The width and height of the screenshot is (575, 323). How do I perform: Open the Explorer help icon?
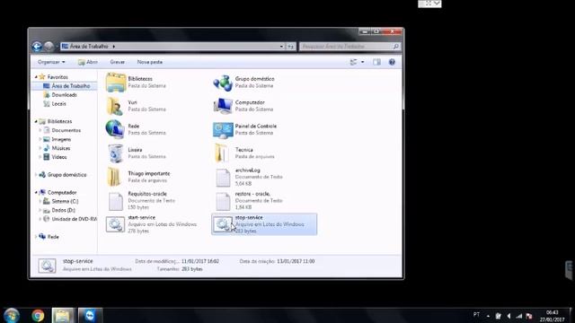(x=392, y=62)
